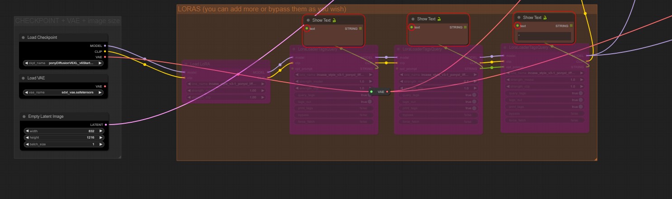This screenshot has width=672, height=199.
Task: Click STRING grid output on leftmost Show Text
Action: pyautogui.click(x=361, y=28)
